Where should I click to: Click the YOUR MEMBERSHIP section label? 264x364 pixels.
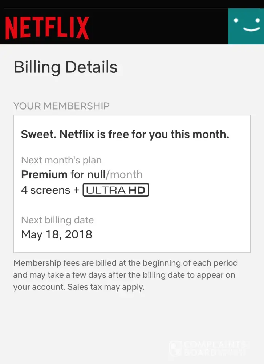pyautogui.click(x=61, y=106)
